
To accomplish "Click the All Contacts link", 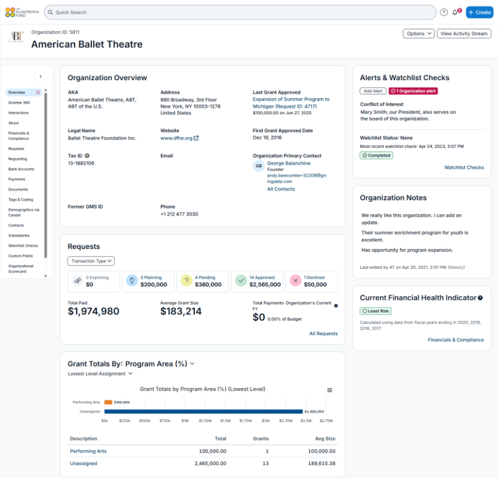I will [x=281, y=189].
